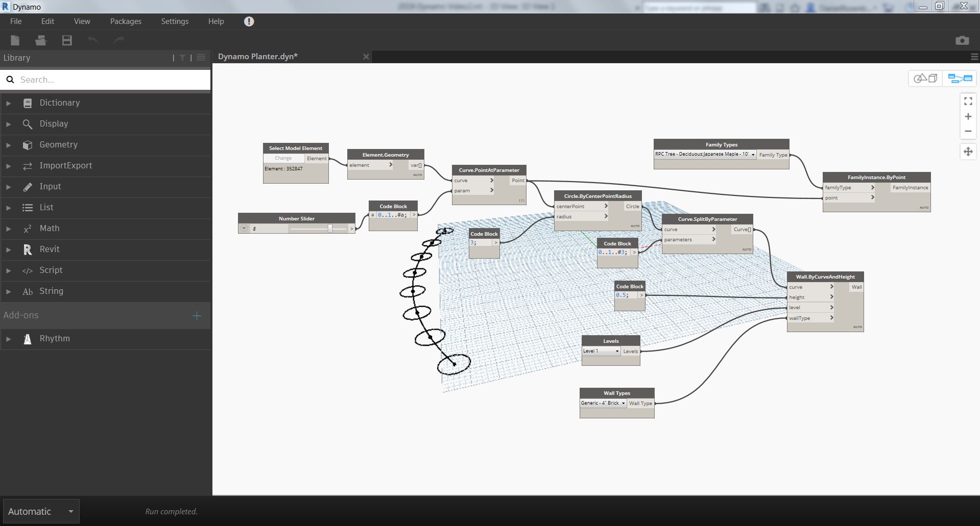Click the familyType input port
This screenshot has height=526, width=980.
[849, 188]
